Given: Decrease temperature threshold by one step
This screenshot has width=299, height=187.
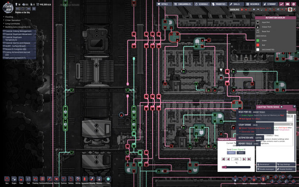Looking at the screenshot, I should tap(228, 159).
